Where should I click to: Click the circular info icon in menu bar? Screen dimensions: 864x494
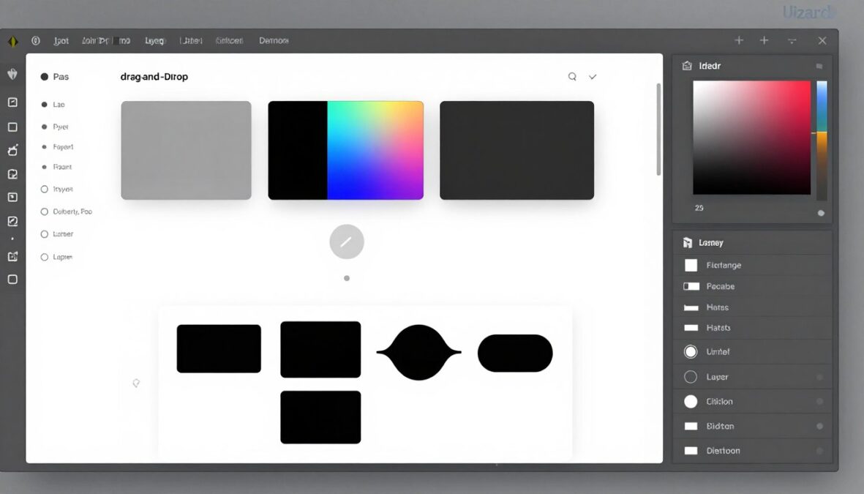(36, 41)
